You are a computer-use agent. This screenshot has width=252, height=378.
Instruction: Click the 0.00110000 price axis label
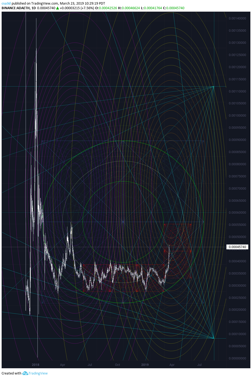coord(237,91)
